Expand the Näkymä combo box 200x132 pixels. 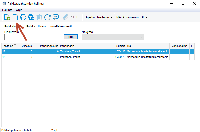pyautogui.click(x=113, y=37)
